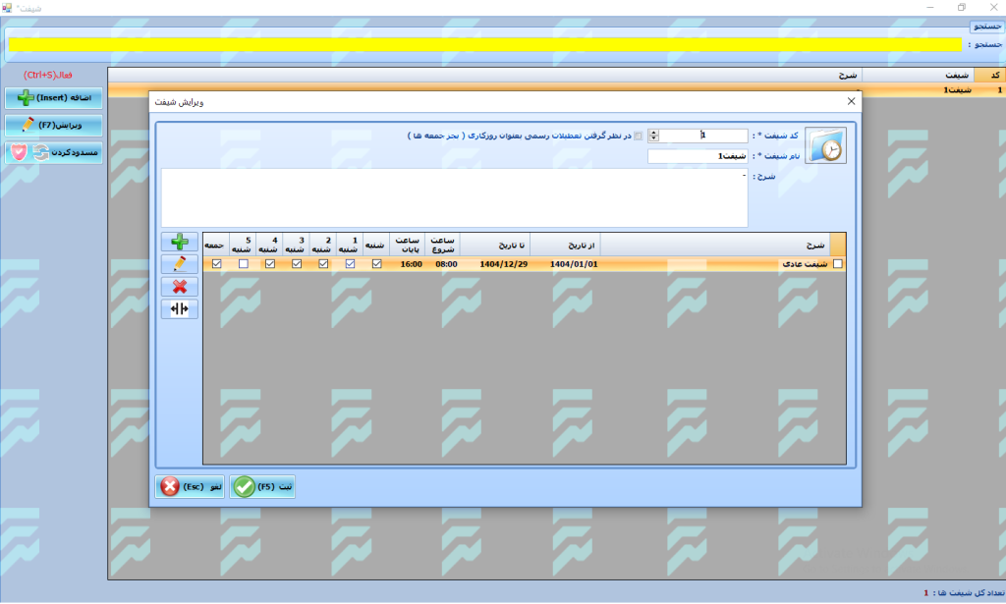Click the folder-clock shift icon in dialog
This screenshot has width=1006, height=604.
tap(824, 144)
